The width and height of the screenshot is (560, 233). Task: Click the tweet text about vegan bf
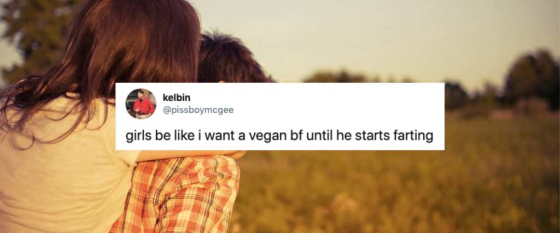coord(279,136)
